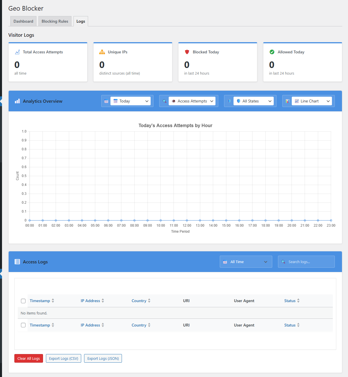Sort by IP Address in the header row
This screenshot has width=348, height=377.
(x=92, y=301)
